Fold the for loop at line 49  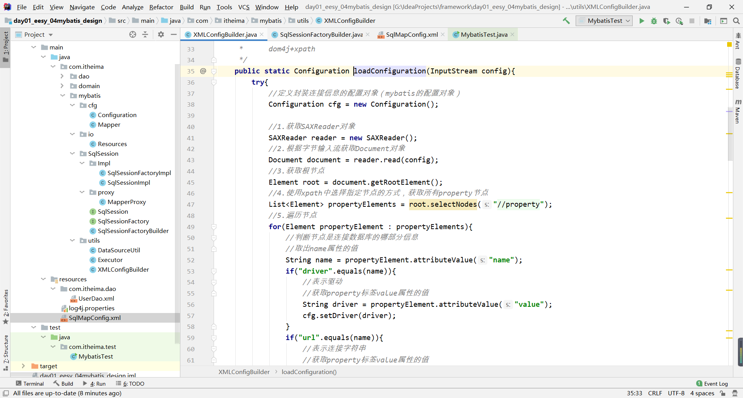(x=214, y=227)
